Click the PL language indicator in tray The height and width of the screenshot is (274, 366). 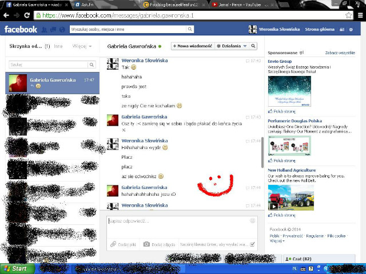click(295, 269)
